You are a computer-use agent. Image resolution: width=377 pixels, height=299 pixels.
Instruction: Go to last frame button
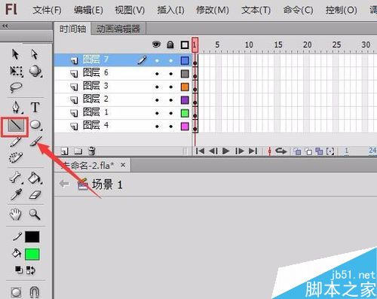point(253,151)
